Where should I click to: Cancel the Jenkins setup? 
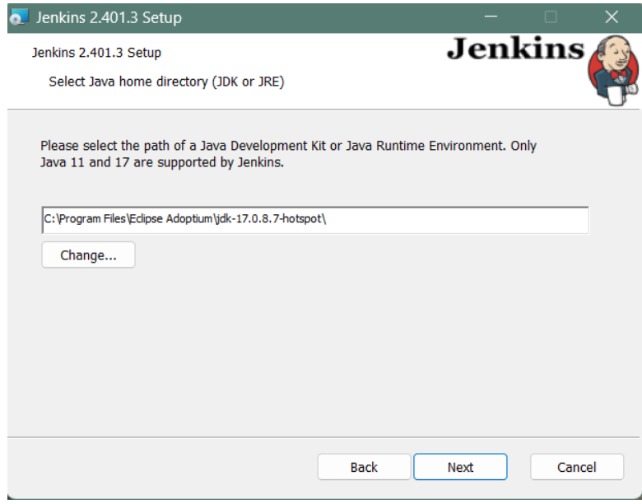coord(576,467)
